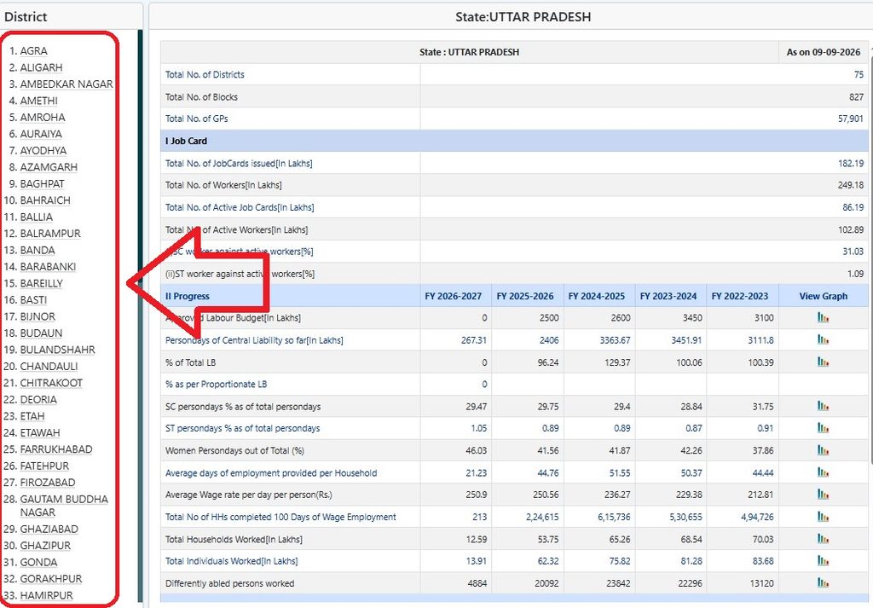The width and height of the screenshot is (873, 608).
Task: Open Total No. of GPs link
Action: pyautogui.click(x=197, y=119)
